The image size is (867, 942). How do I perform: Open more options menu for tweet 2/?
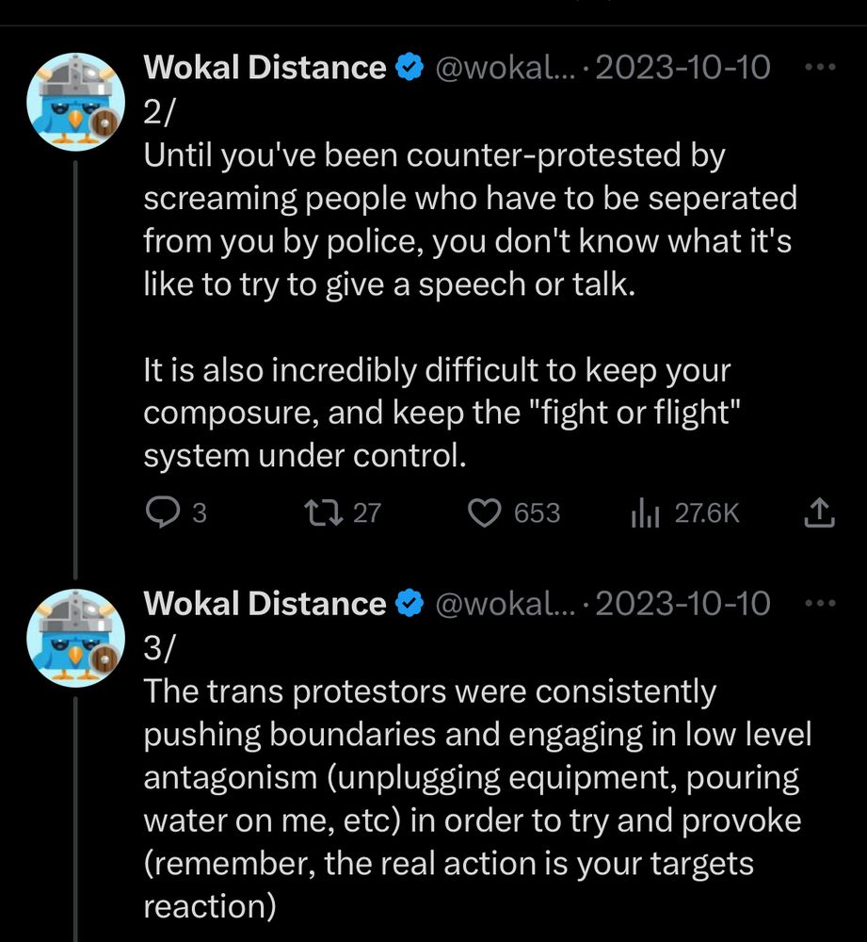point(822,68)
